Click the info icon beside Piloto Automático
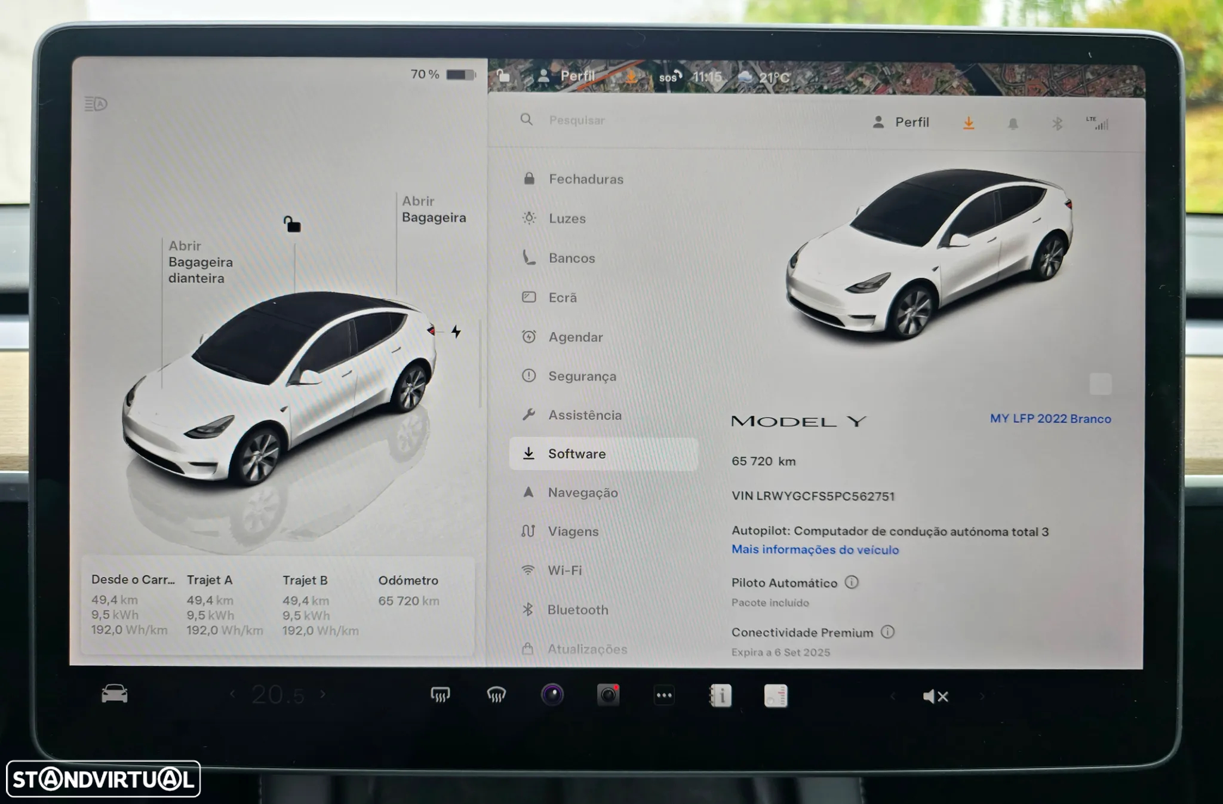Image resolution: width=1223 pixels, height=804 pixels. 852,582
